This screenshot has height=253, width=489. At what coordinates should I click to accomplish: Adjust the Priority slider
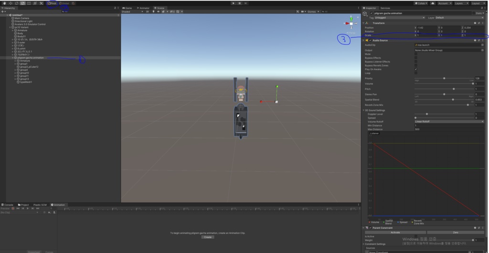coord(444,79)
